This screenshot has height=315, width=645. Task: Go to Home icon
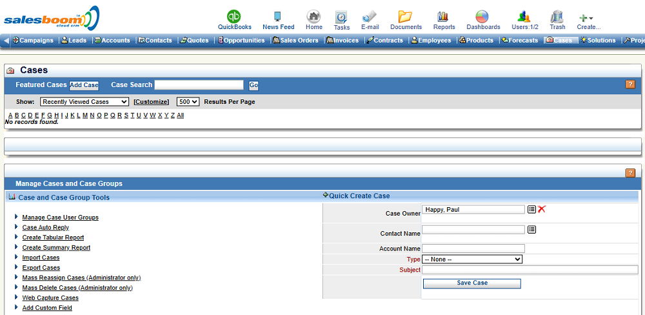tap(313, 17)
